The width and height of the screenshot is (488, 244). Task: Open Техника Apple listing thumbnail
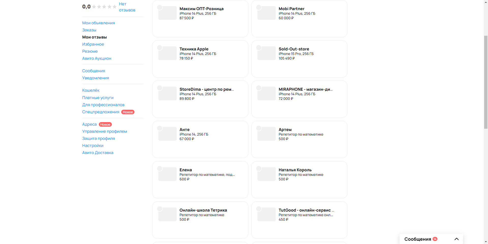coord(167,53)
